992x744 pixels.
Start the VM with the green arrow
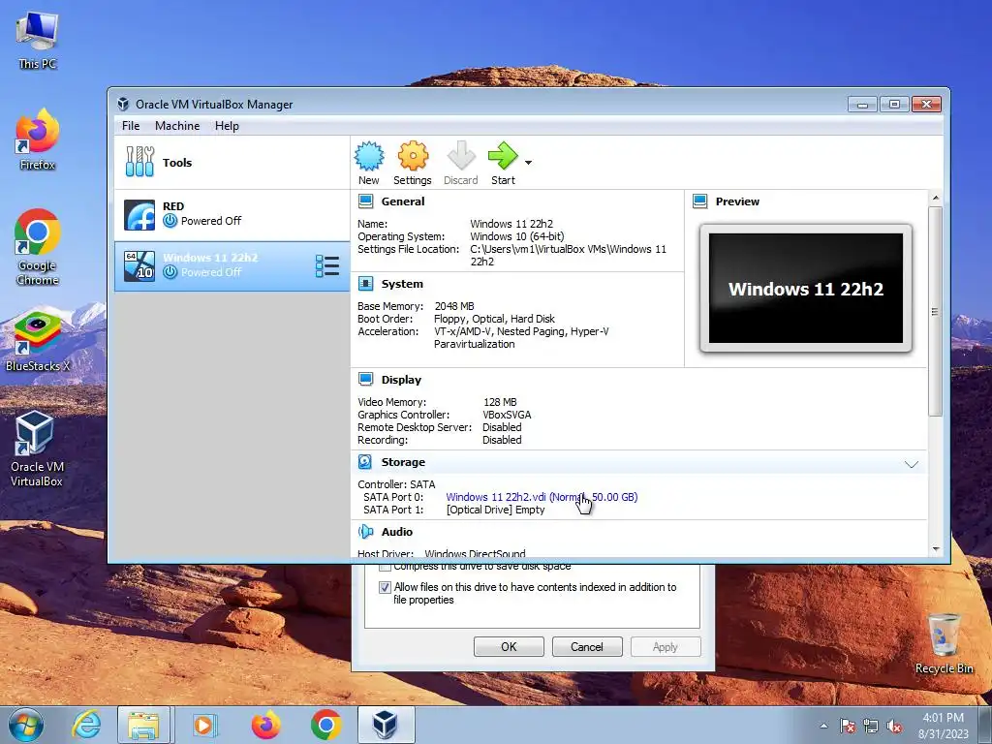[503, 156]
